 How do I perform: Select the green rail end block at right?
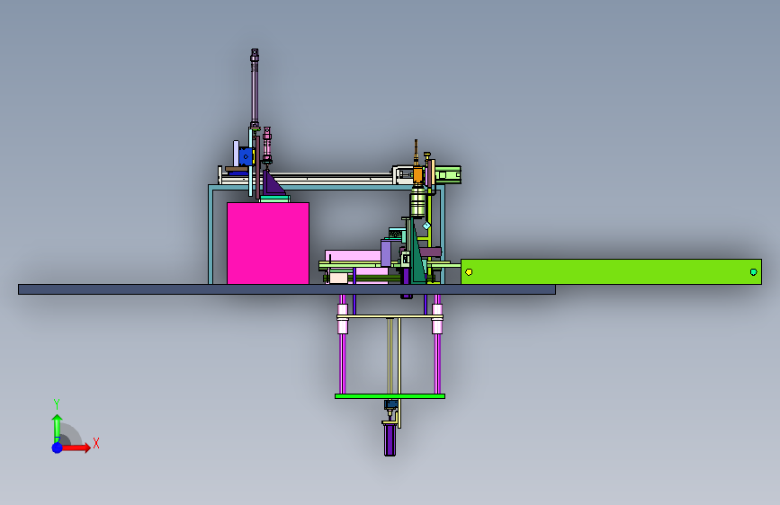point(448,175)
